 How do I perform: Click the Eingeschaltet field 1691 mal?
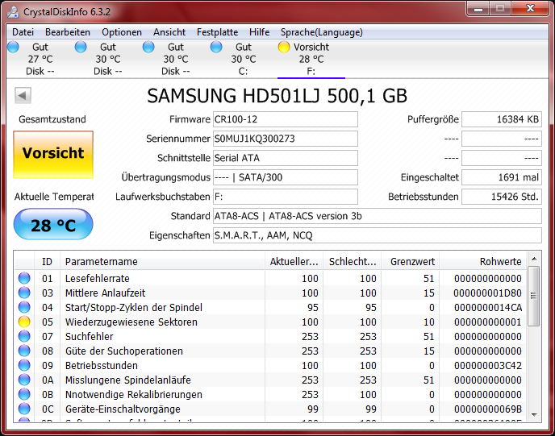coord(502,177)
